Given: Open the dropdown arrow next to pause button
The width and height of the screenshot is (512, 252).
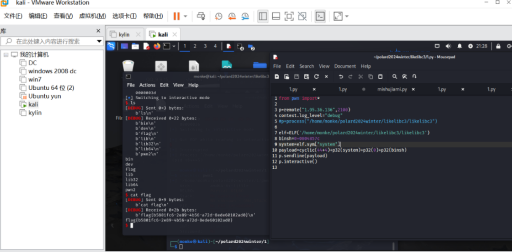Looking at the screenshot, I should coord(186,16).
